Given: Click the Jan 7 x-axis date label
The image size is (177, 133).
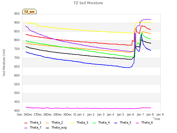Looking at the screenshot, I should [140, 114].
